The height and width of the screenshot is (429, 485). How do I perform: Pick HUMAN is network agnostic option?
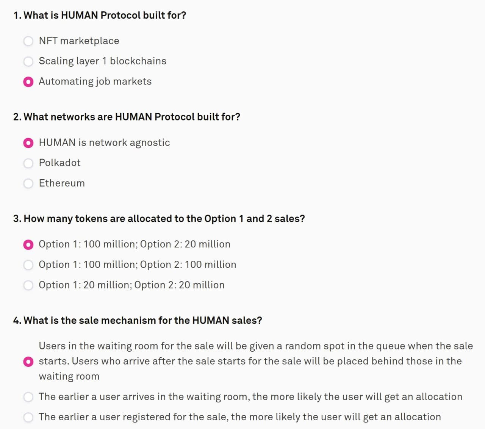point(28,143)
